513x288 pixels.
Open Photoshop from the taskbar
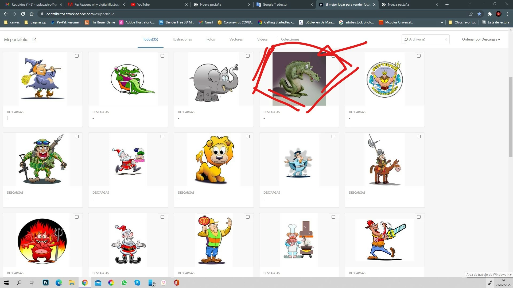pyautogui.click(x=46, y=283)
